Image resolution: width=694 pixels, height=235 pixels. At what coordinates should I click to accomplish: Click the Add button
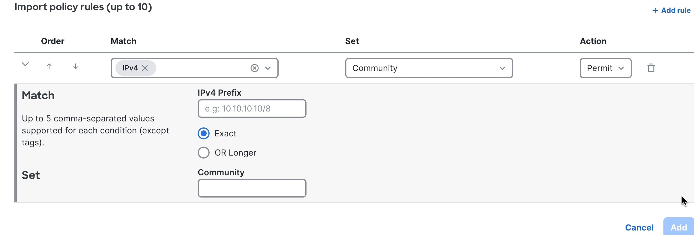(679, 227)
